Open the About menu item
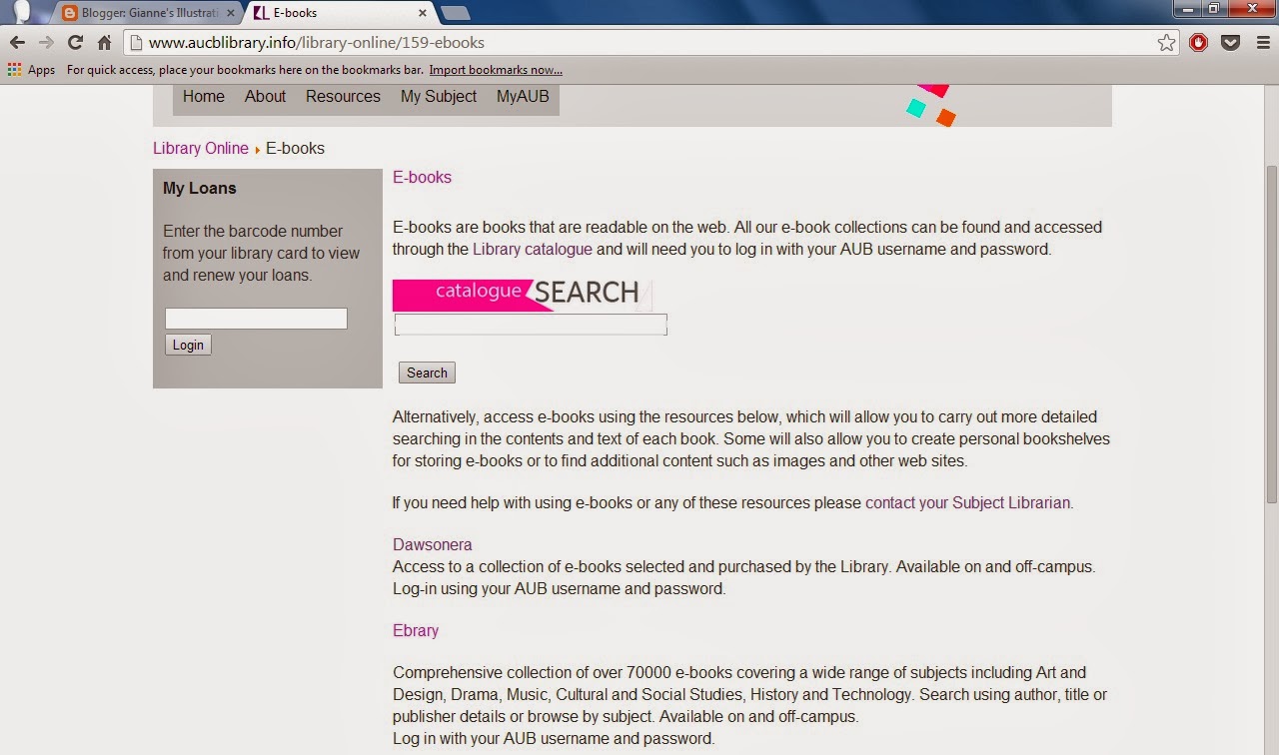This screenshot has height=755, width=1279. 265,97
